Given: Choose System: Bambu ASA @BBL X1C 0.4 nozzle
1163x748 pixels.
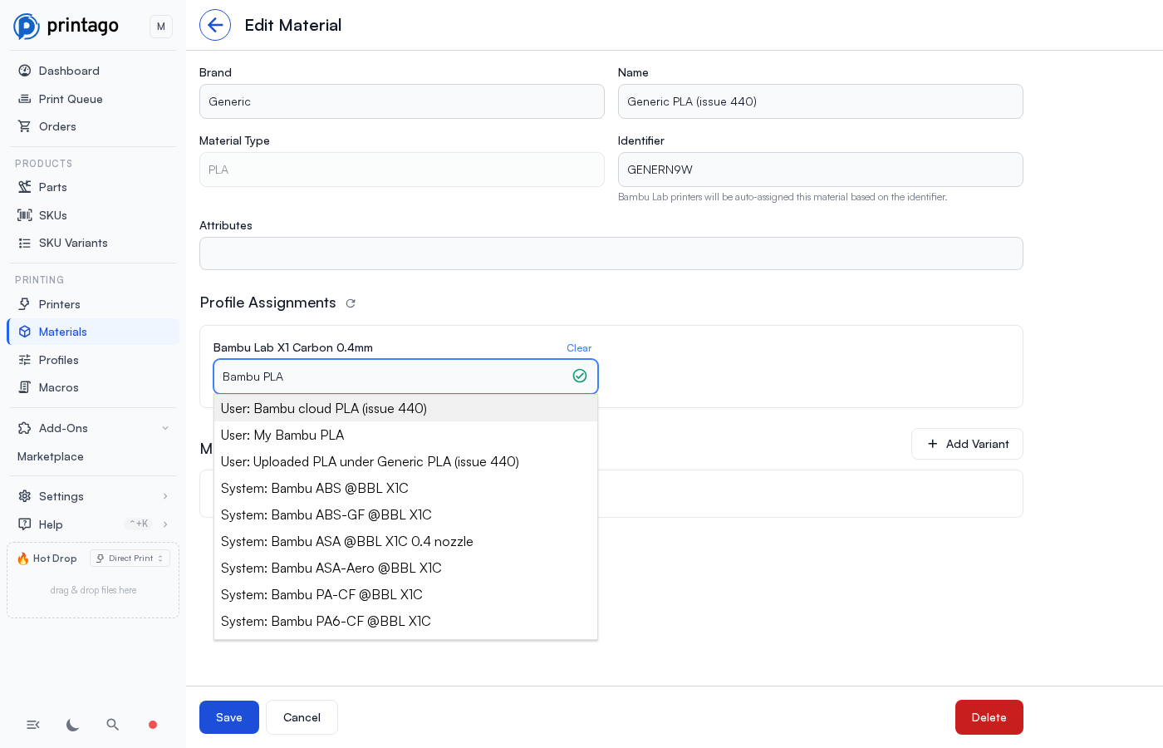Looking at the screenshot, I should pyautogui.click(x=405, y=541).
